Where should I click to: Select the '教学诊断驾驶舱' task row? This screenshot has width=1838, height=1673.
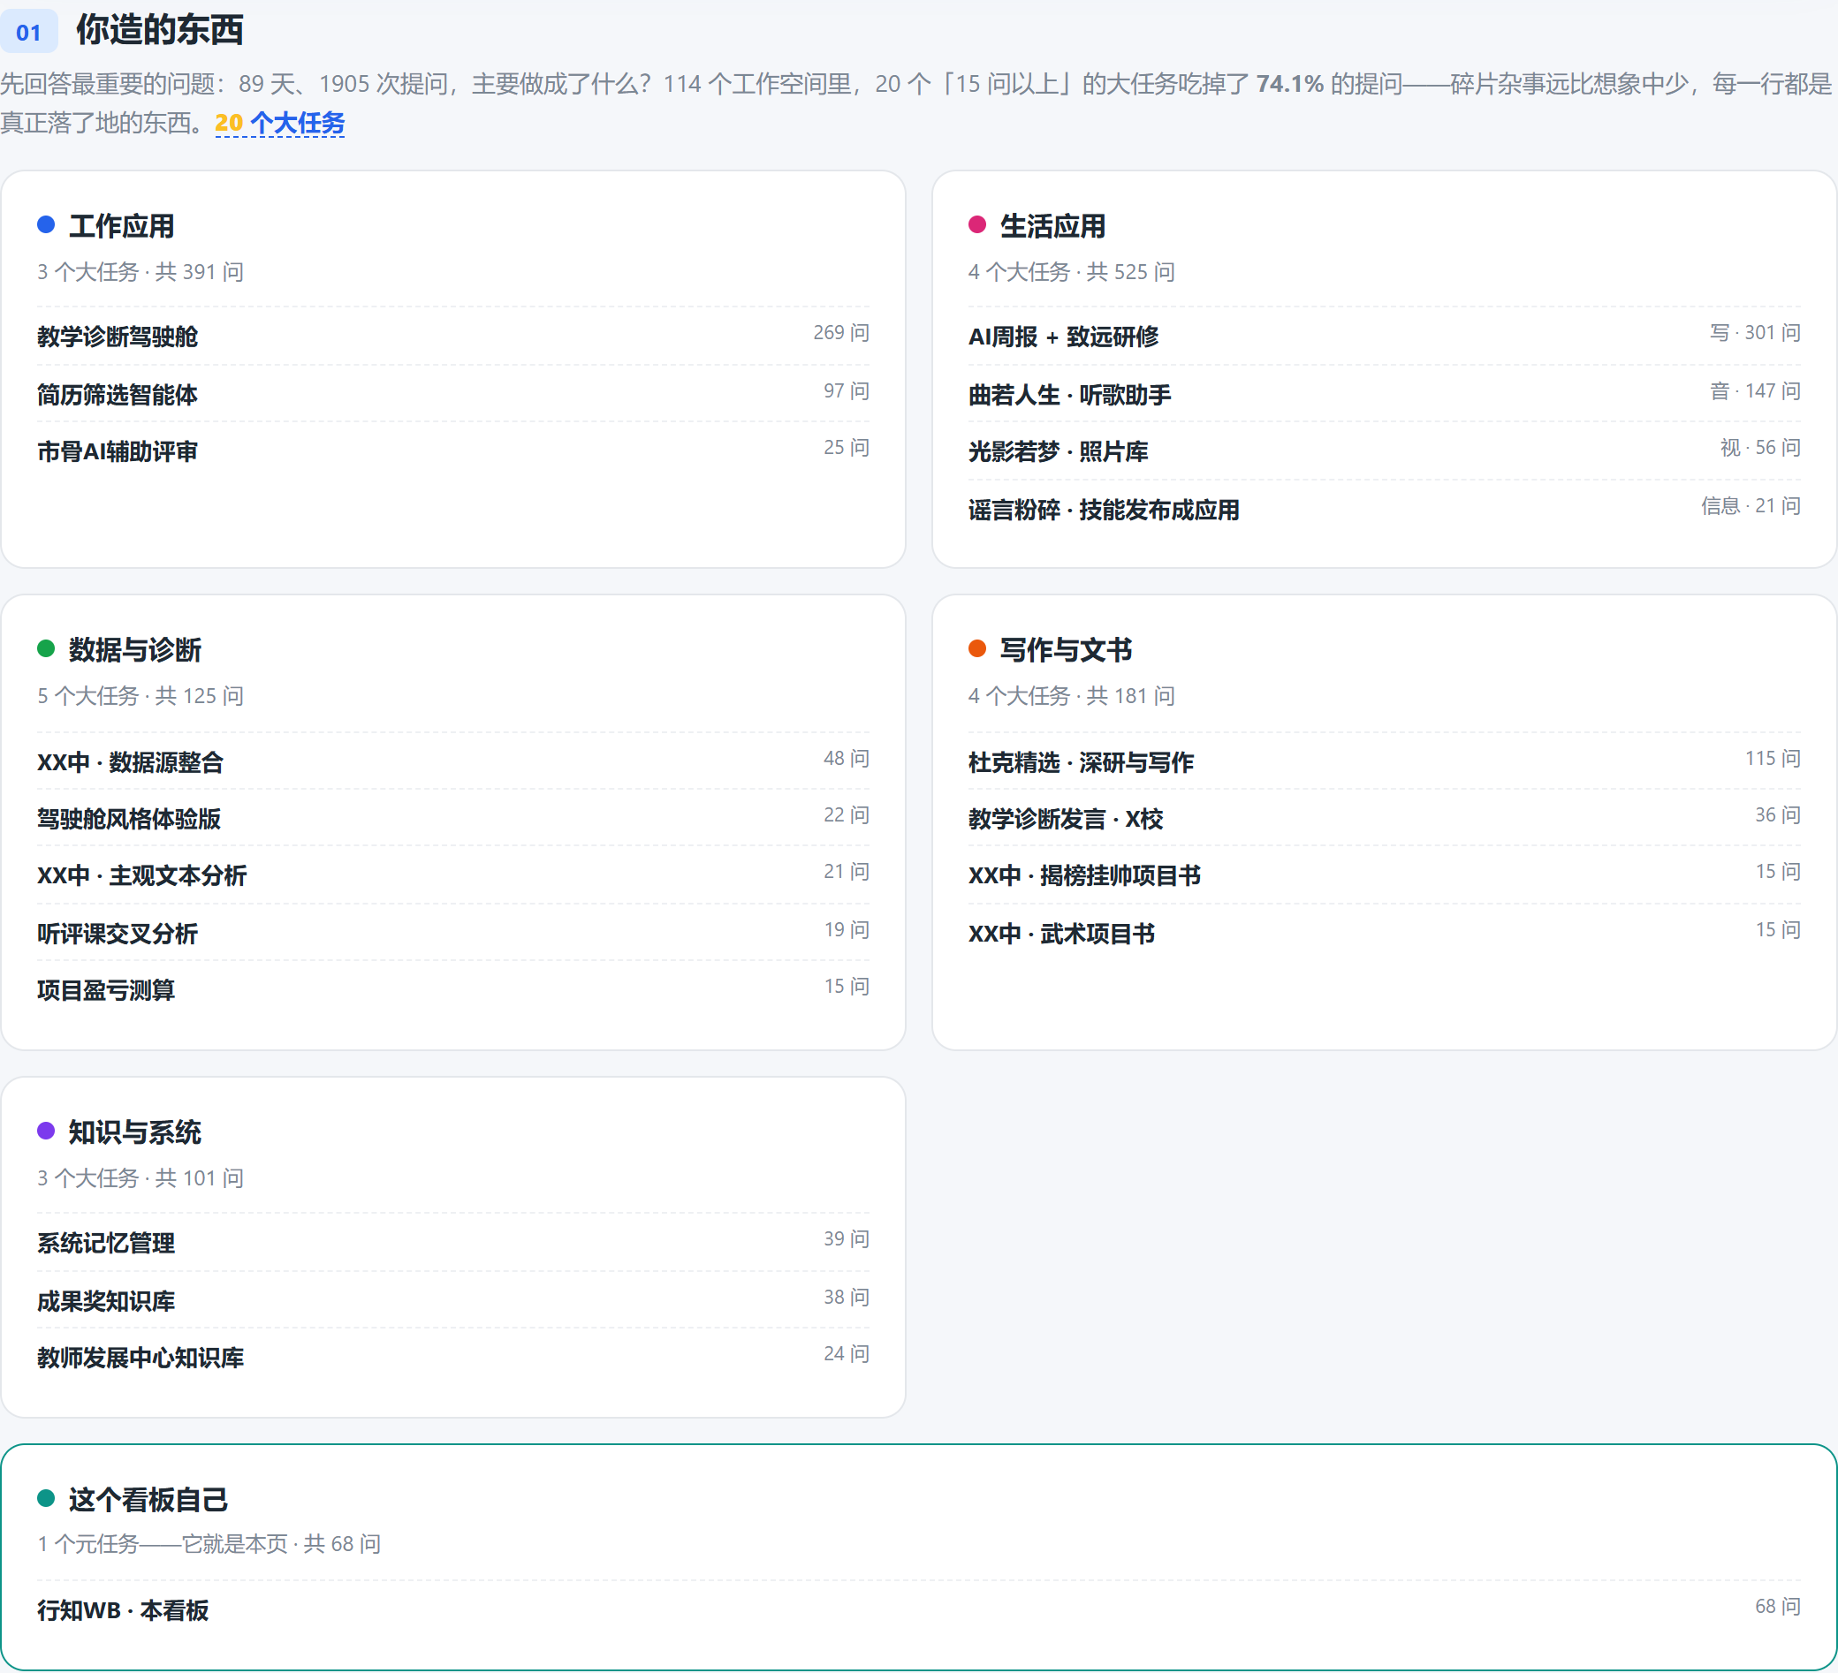pos(453,337)
